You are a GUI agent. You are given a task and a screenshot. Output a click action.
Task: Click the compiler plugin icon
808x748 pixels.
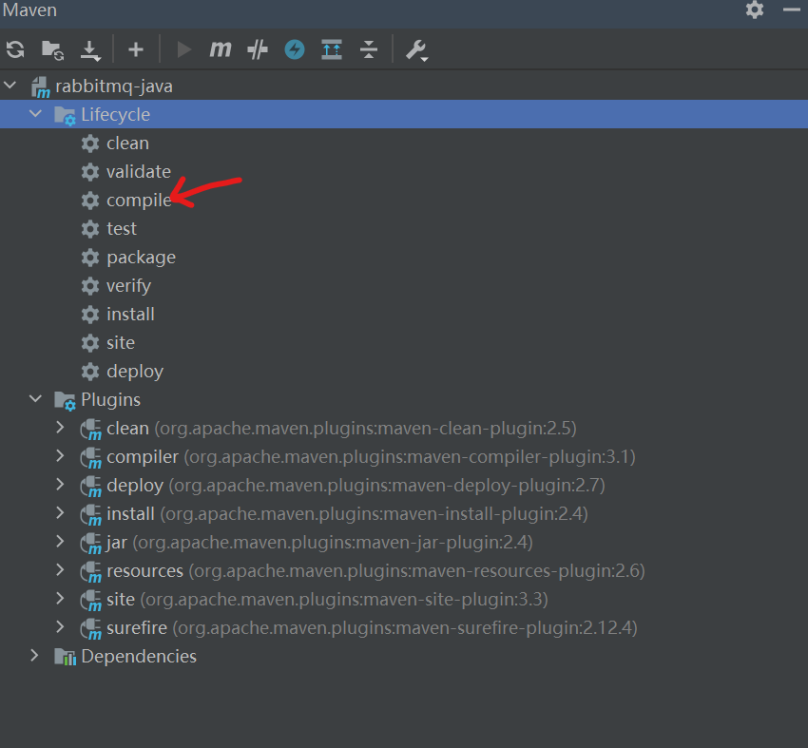[90, 458]
